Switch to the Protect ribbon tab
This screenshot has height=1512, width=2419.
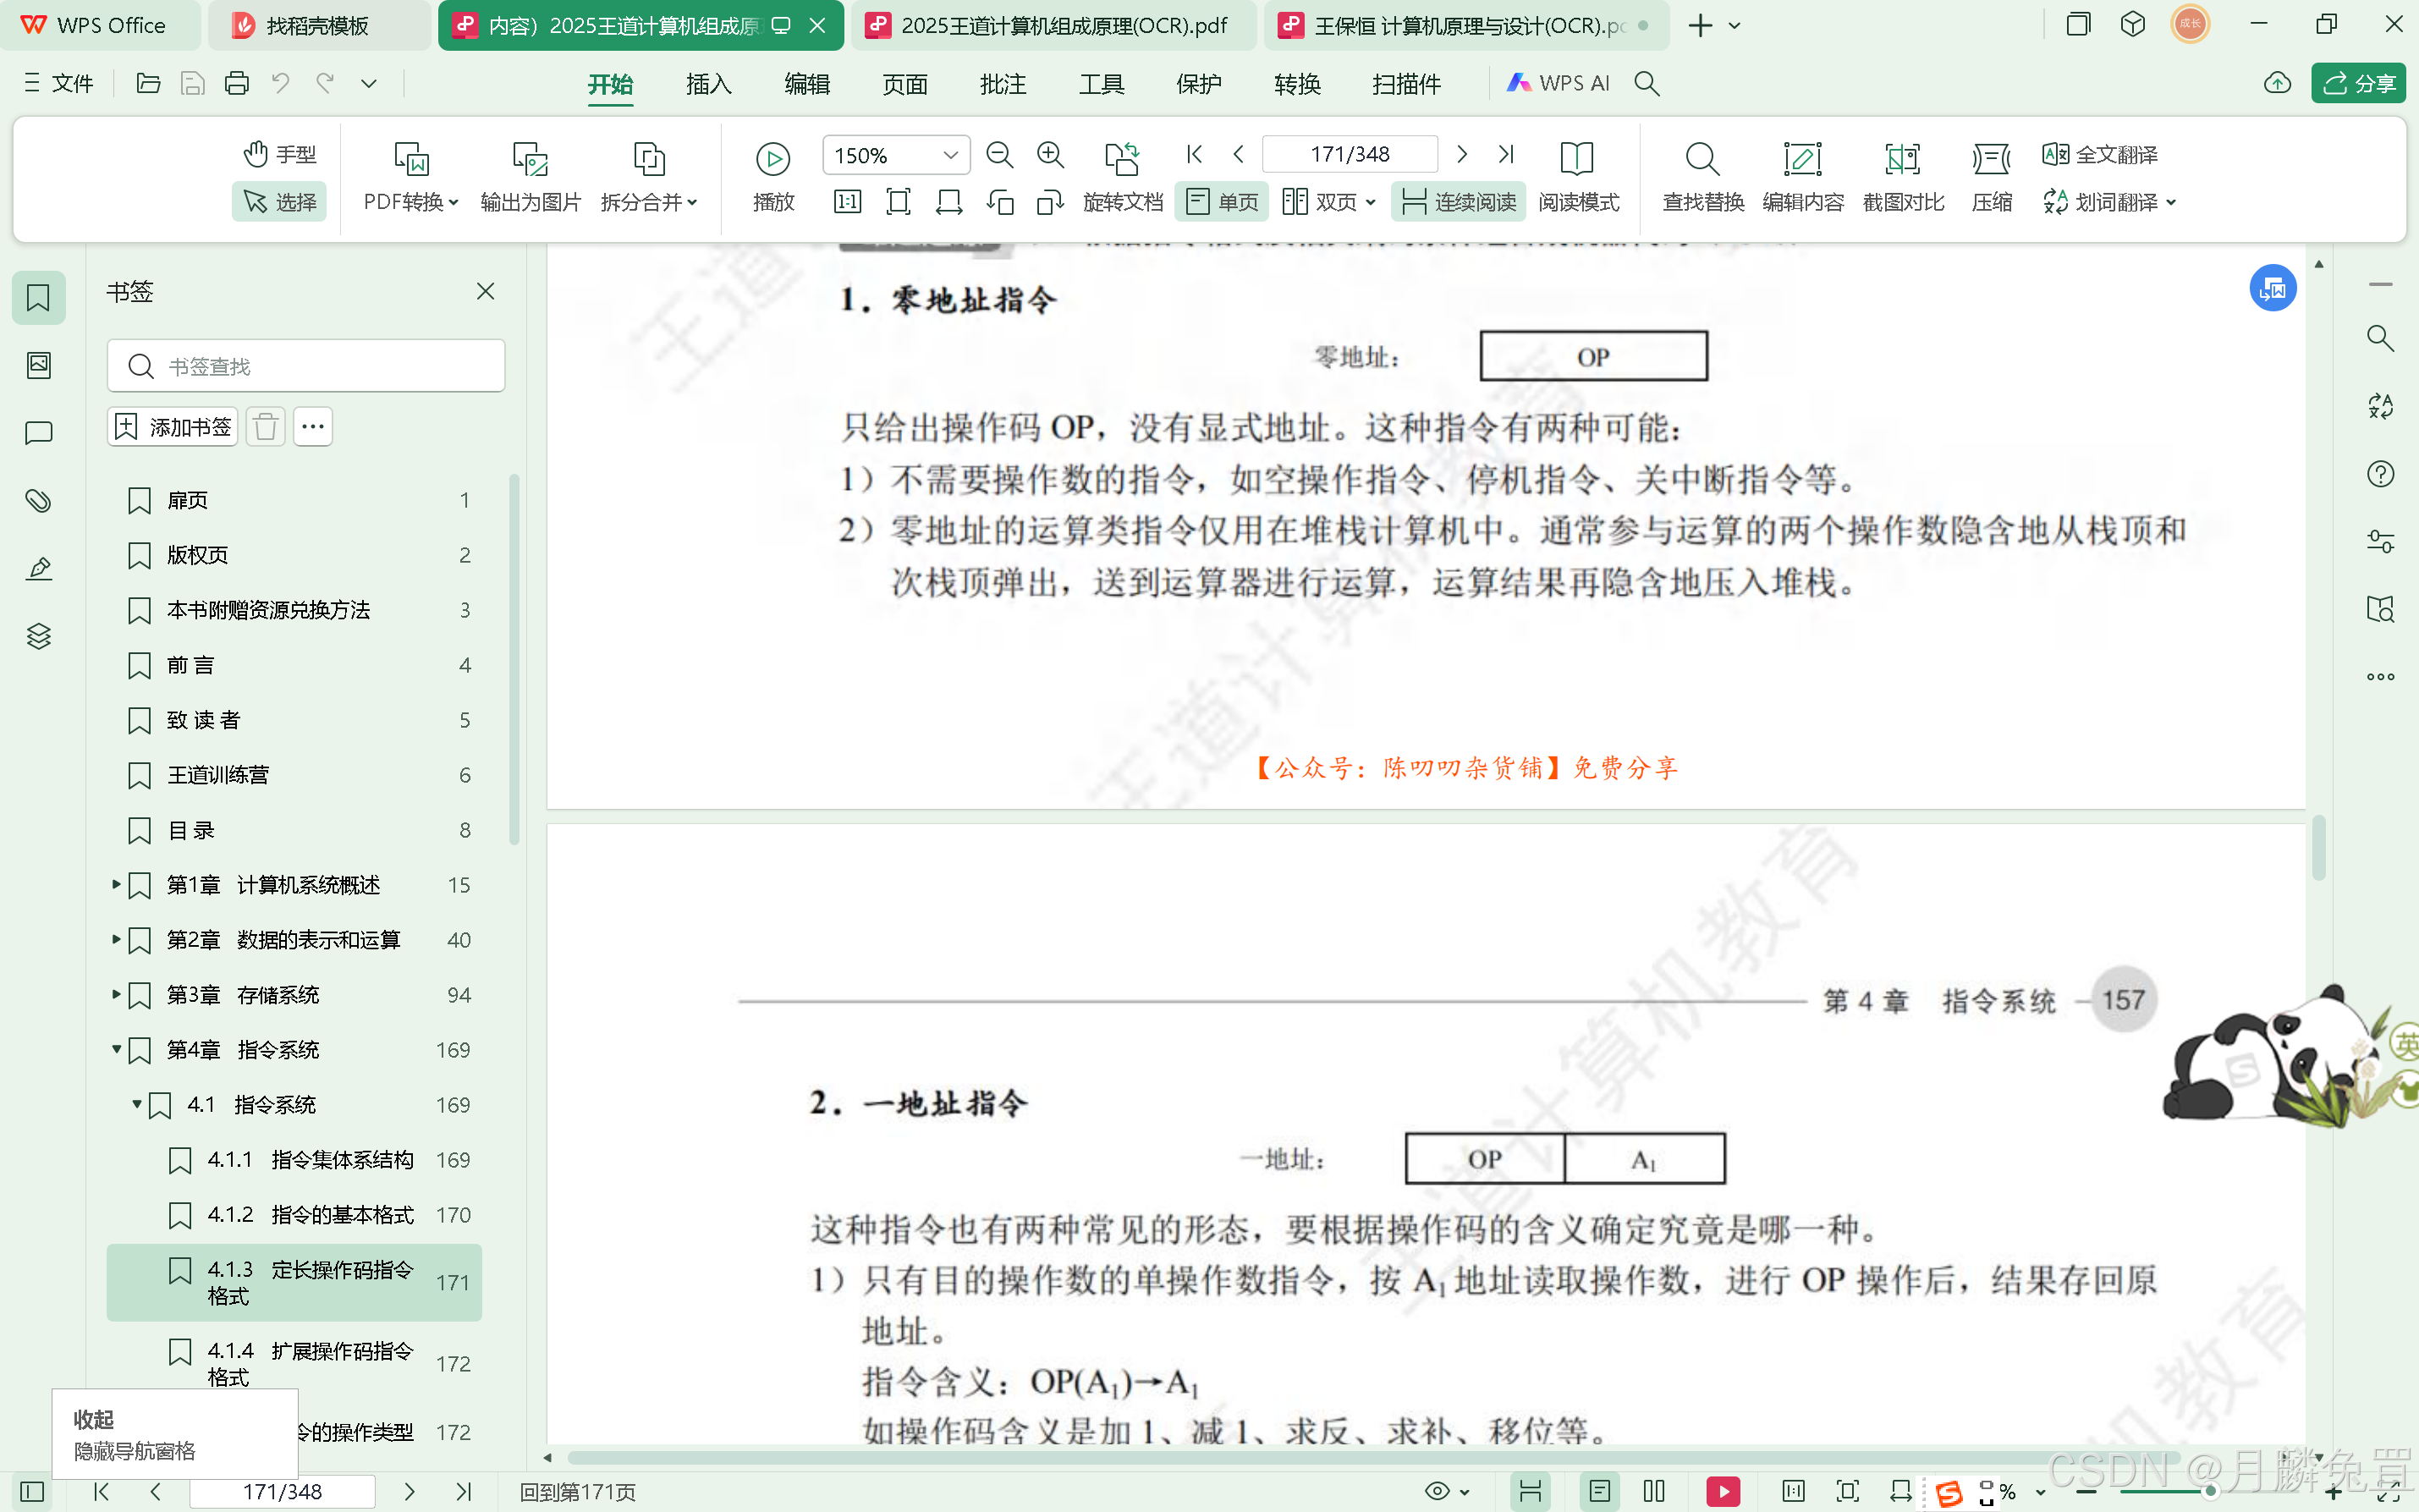tap(1198, 84)
